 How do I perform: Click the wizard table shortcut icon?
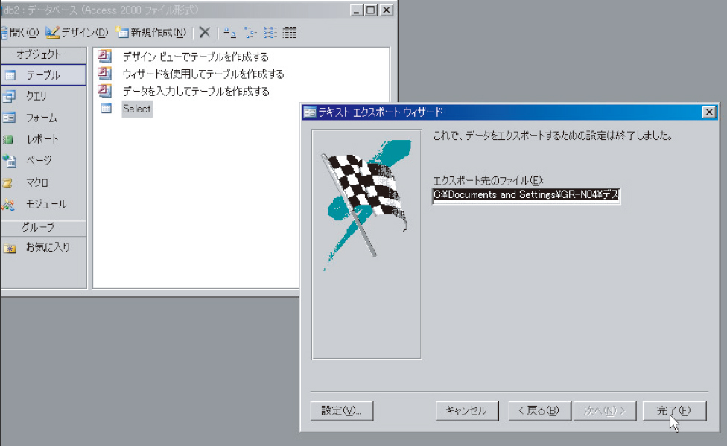pos(105,73)
